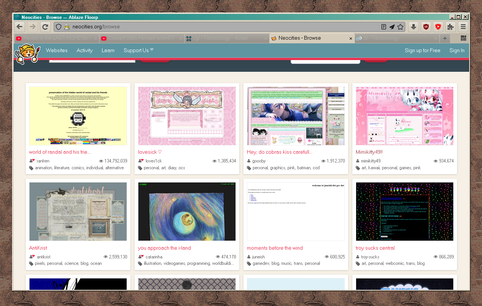Click the Neocities cat logo
Screen dimensions: 482x306
point(27,54)
